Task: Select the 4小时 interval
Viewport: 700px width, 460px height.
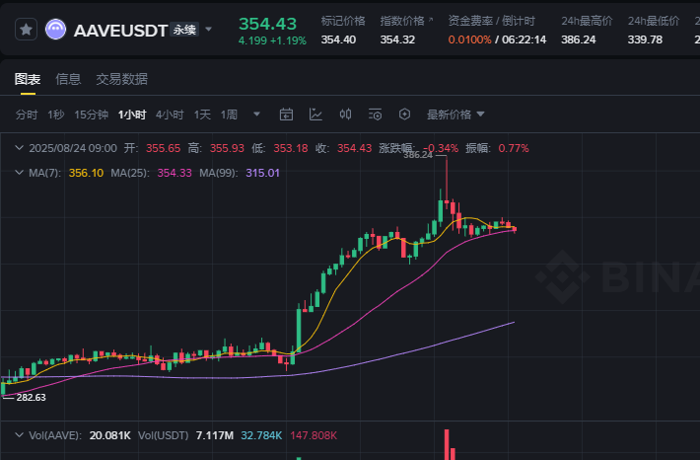Action: 170,115
